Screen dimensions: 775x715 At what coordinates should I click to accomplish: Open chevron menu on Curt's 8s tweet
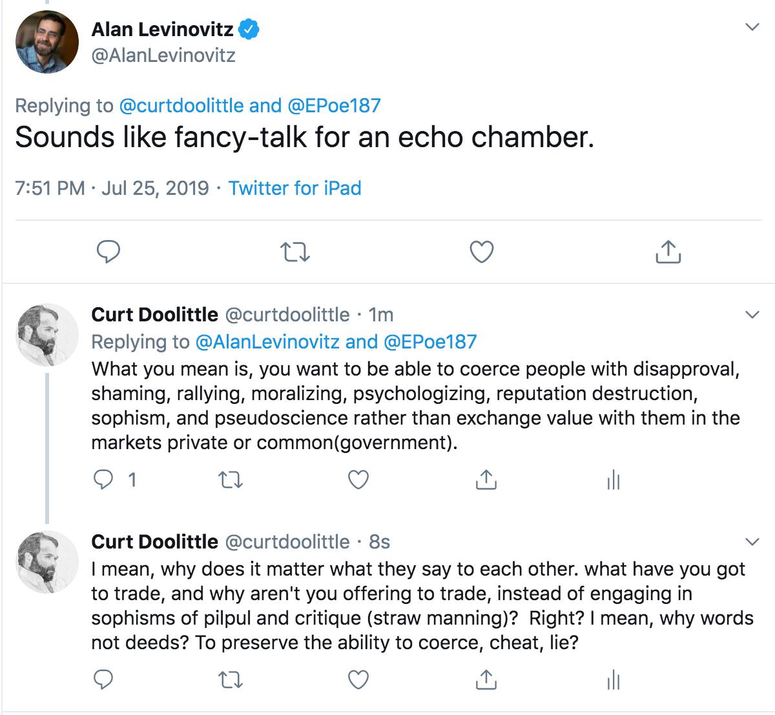click(x=752, y=541)
